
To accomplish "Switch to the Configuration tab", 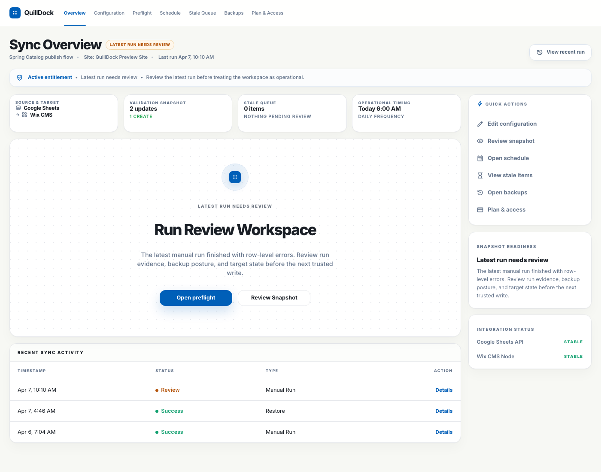I will coord(109,13).
